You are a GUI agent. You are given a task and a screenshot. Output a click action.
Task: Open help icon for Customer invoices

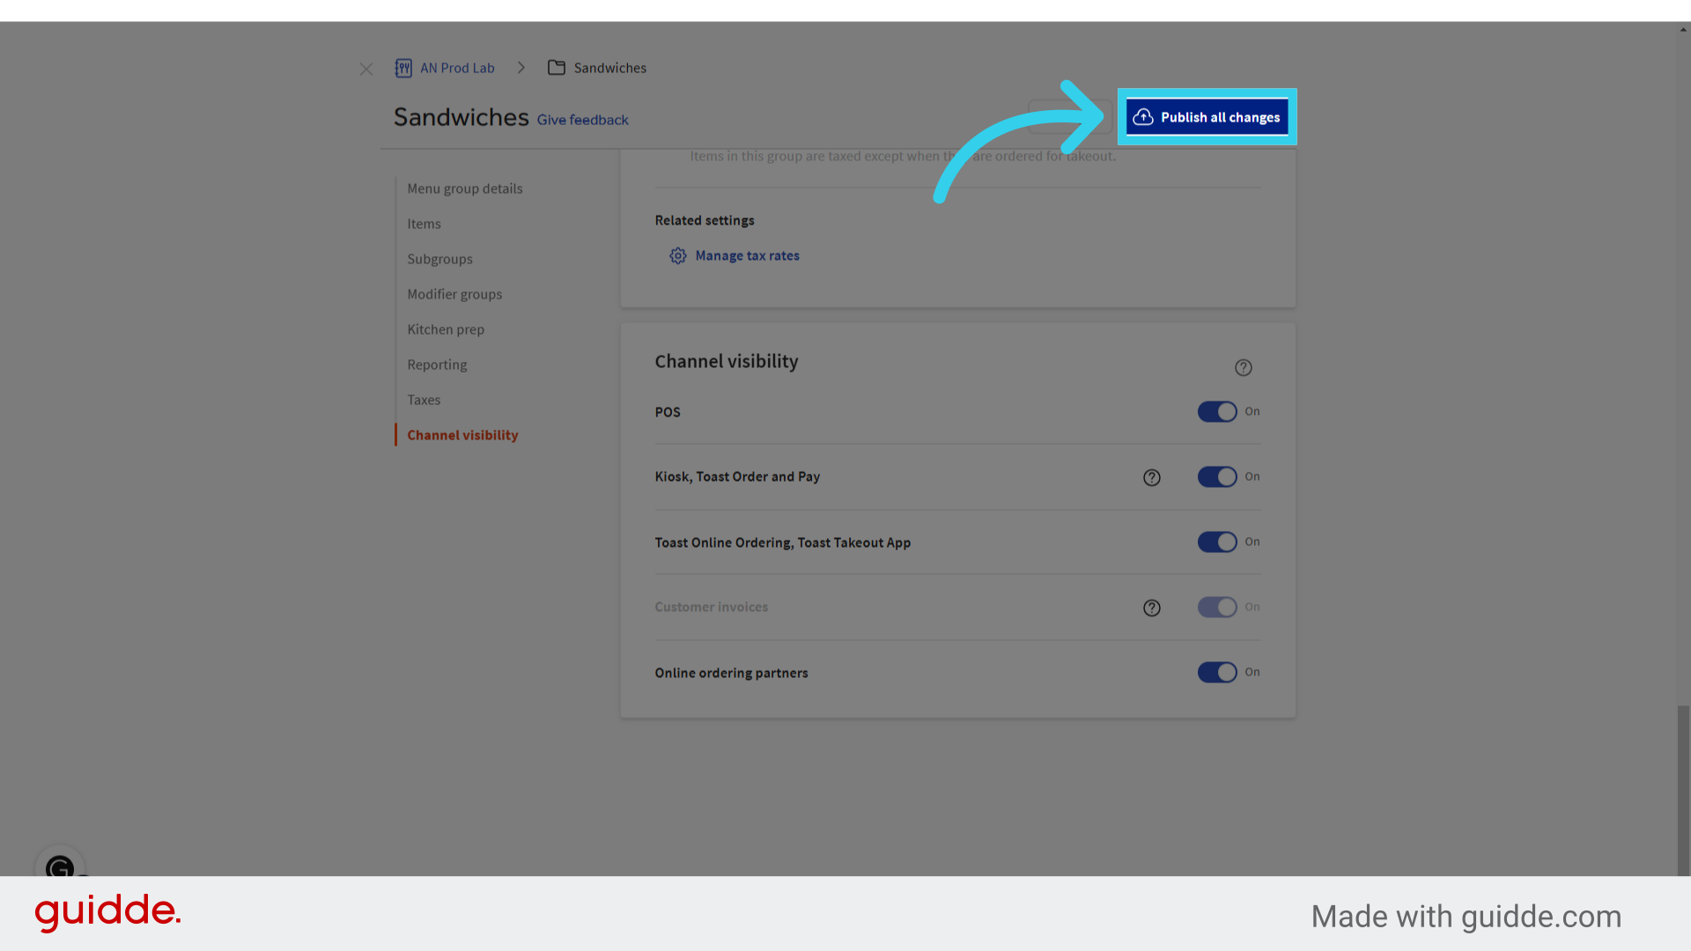tap(1151, 608)
